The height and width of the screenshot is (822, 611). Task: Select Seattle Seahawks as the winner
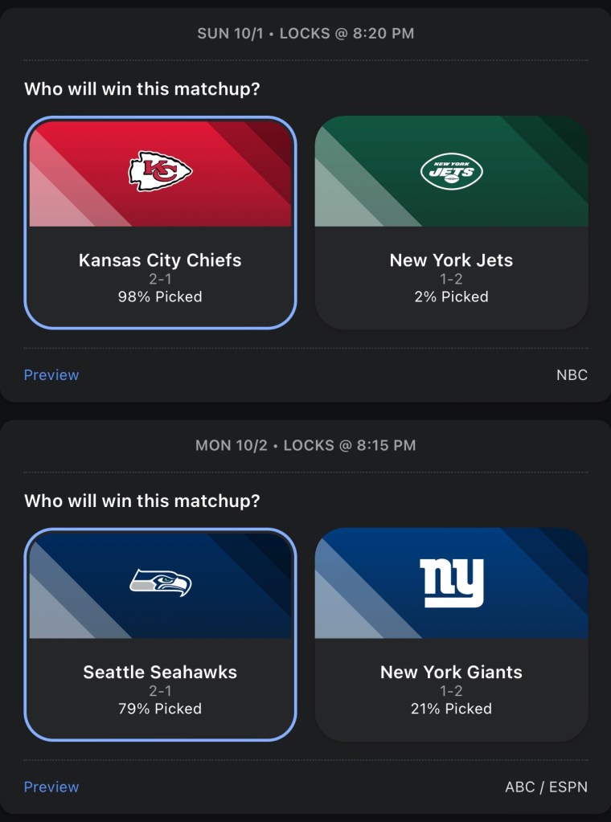click(x=160, y=672)
